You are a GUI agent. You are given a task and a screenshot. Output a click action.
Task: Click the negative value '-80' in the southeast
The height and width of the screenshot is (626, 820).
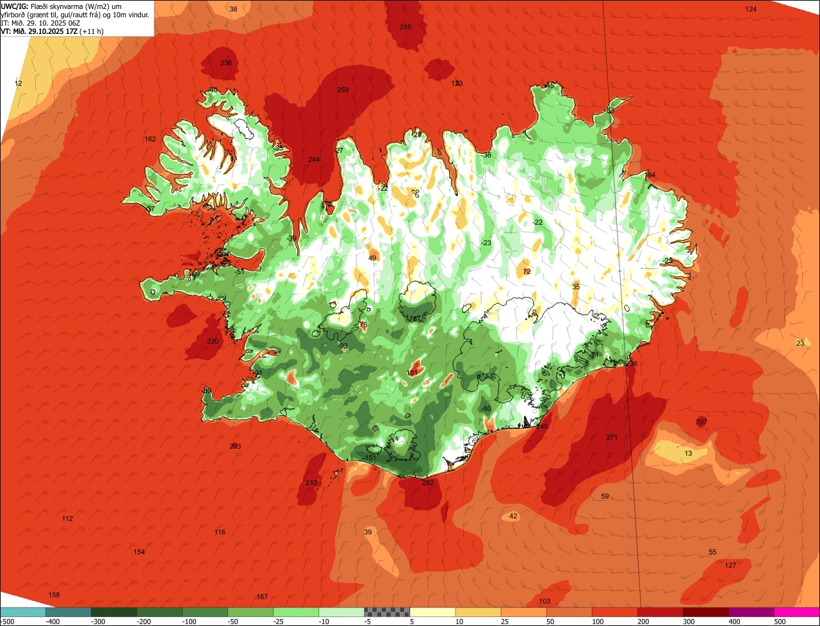486,408
